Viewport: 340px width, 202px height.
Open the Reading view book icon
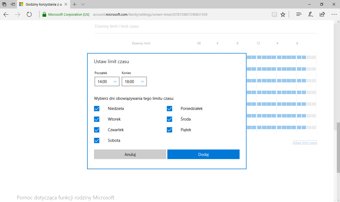pyautogui.click(x=274, y=15)
